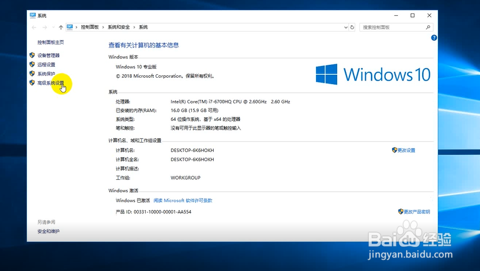Go up one level with up arrow
This screenshot has width=480, height=271.
(x=61, y=27)
